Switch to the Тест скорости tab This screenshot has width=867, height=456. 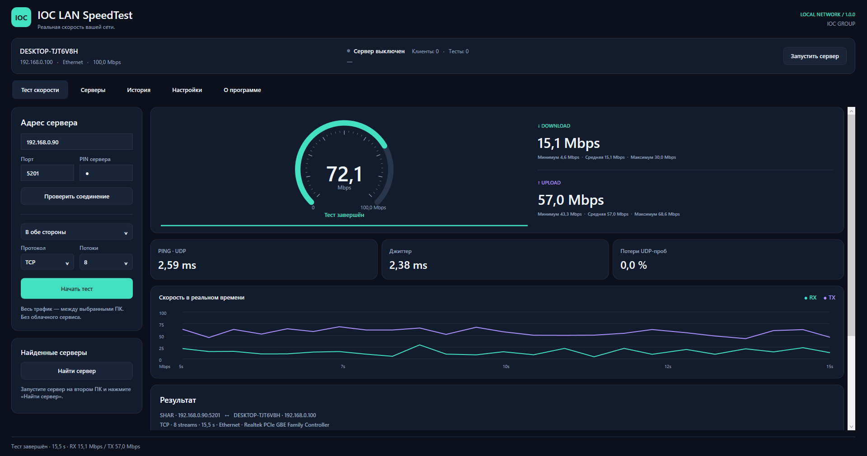[x=40, y=90]
